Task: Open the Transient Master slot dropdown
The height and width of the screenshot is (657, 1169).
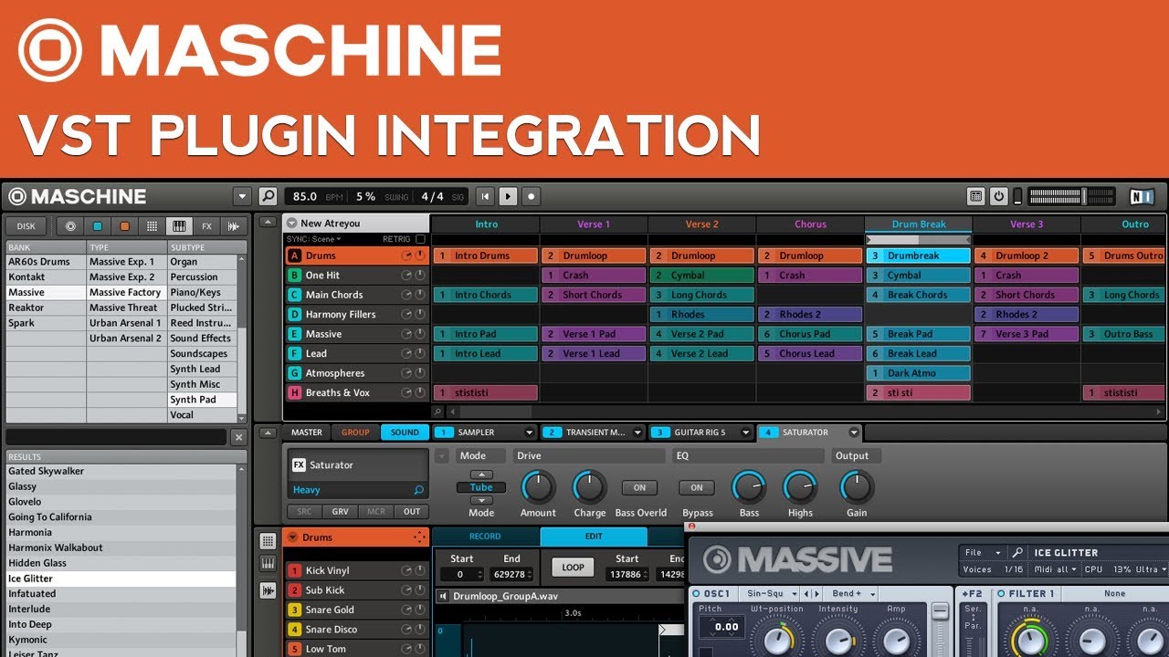Action: pyautogui.click(x=637, y=433)
